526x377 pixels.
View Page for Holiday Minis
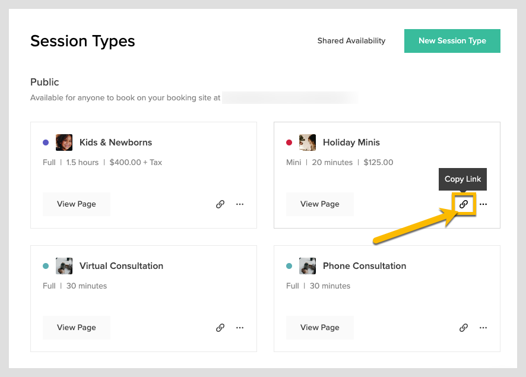[320, 204]
